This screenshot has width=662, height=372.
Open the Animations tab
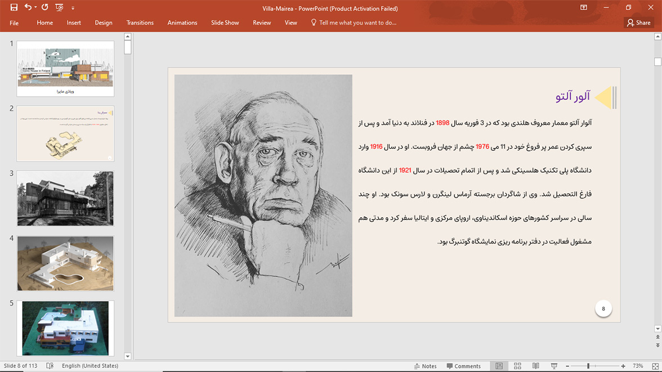tap(182, 23)
